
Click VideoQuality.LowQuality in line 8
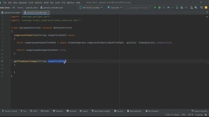click(x=154, y=43)
